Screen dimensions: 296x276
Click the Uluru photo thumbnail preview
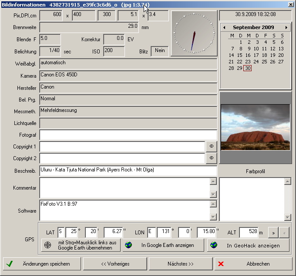click(256, 128)
